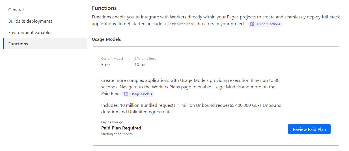
Task: Click the CPU time limit label
Action: tap(145, 59)
